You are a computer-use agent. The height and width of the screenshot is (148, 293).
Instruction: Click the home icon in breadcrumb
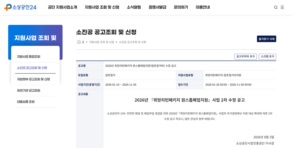[x=79, y=42]
